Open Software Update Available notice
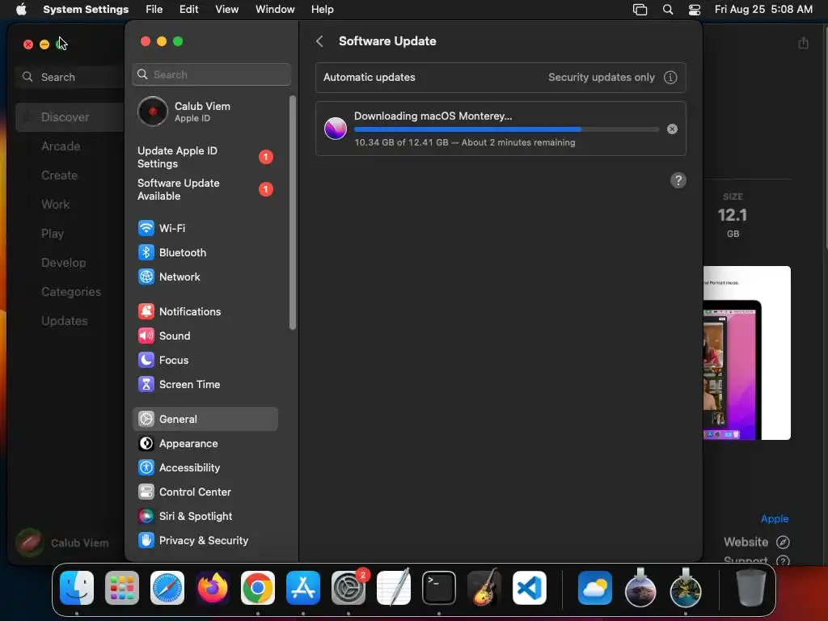Screen dimensions: 828x621 pyautogui.click(x=205, y=189)
